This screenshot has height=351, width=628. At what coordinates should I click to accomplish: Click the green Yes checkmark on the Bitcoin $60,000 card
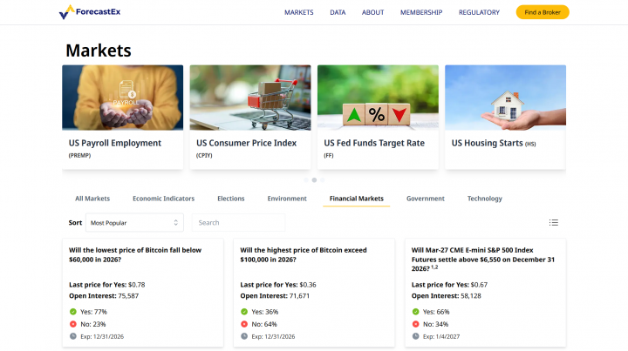click(x=73, y=311)
